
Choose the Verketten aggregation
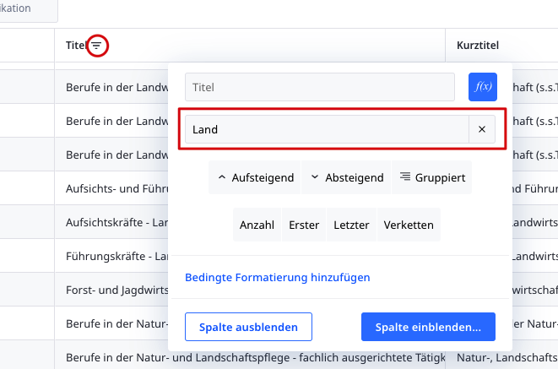coord(409,225)
